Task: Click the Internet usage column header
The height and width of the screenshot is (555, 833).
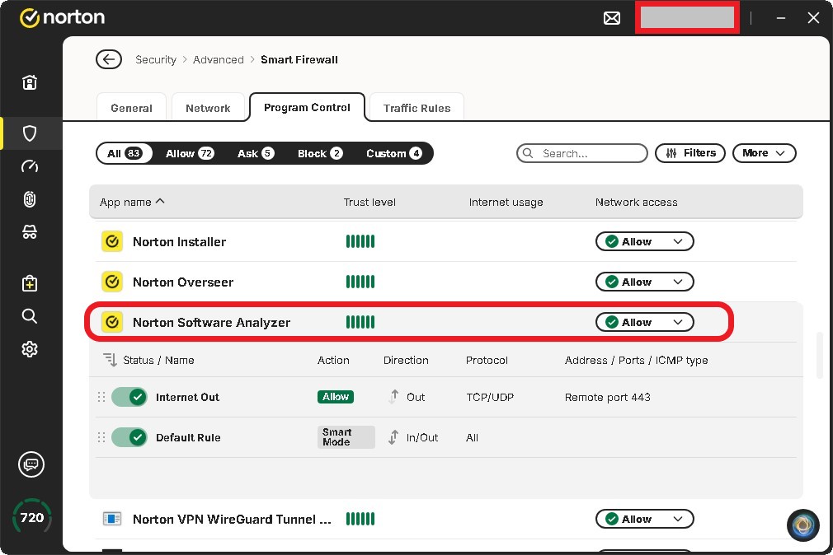Action: (506, 203)
